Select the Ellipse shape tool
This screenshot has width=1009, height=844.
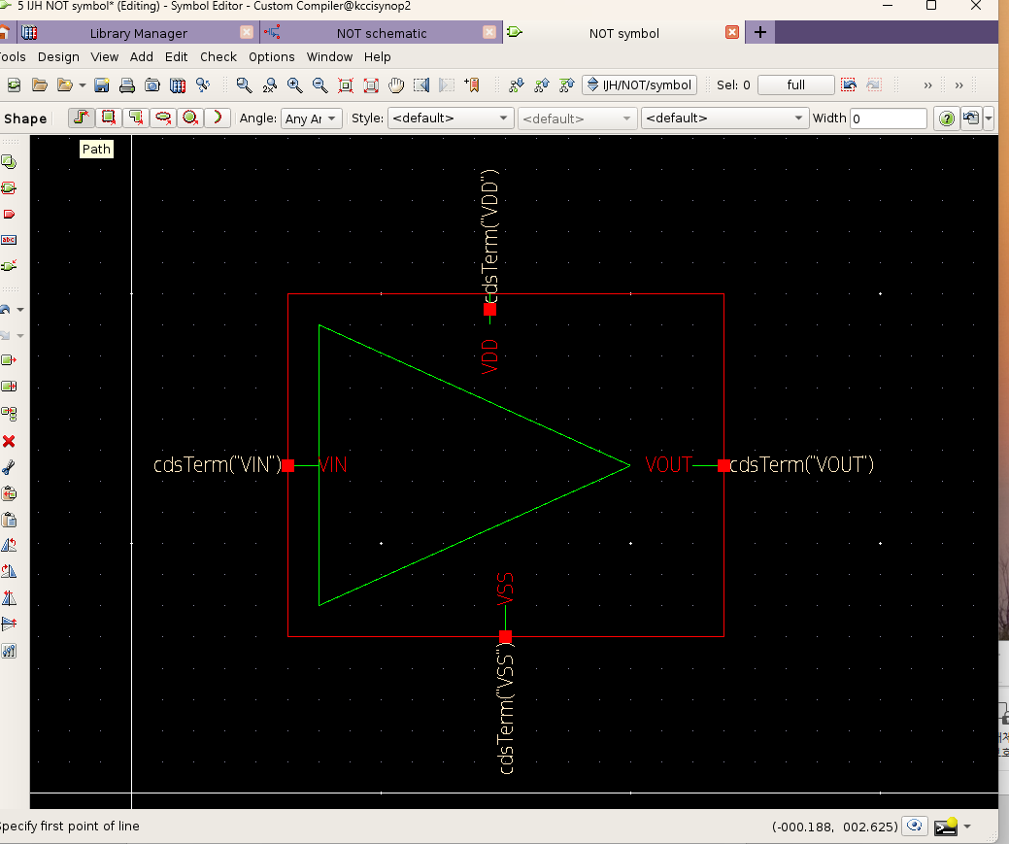[163, 118]
